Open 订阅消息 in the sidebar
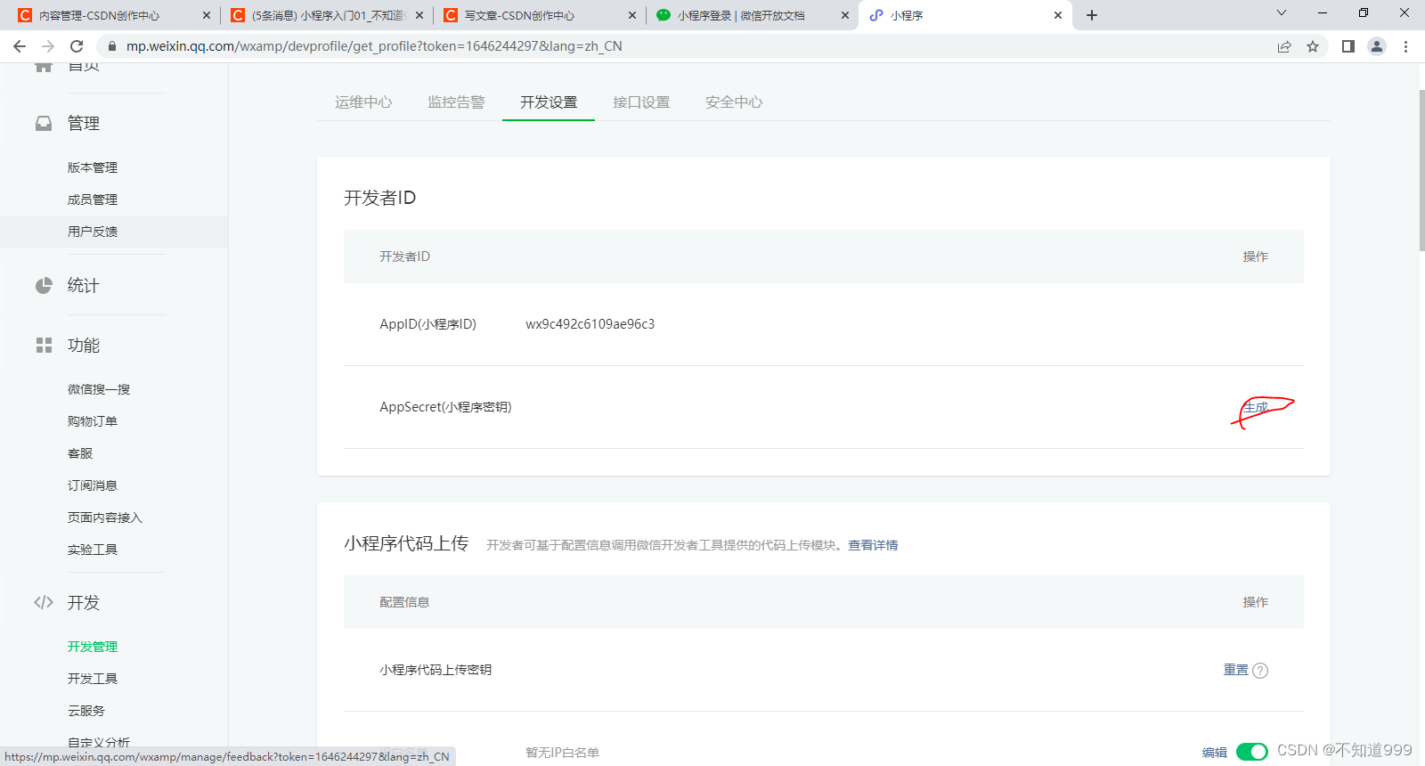The height and width of the screenshot is (766, 1425). [93, 485]
